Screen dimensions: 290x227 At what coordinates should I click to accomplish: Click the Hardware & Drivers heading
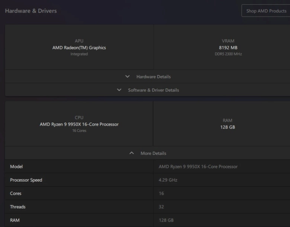click(31, 11)
